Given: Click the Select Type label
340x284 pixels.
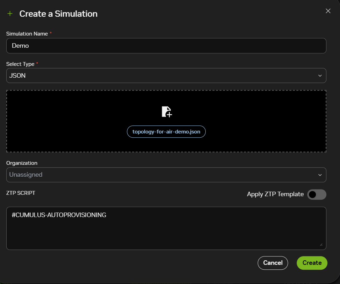Looking at the screenshot, I should point(20,64).
